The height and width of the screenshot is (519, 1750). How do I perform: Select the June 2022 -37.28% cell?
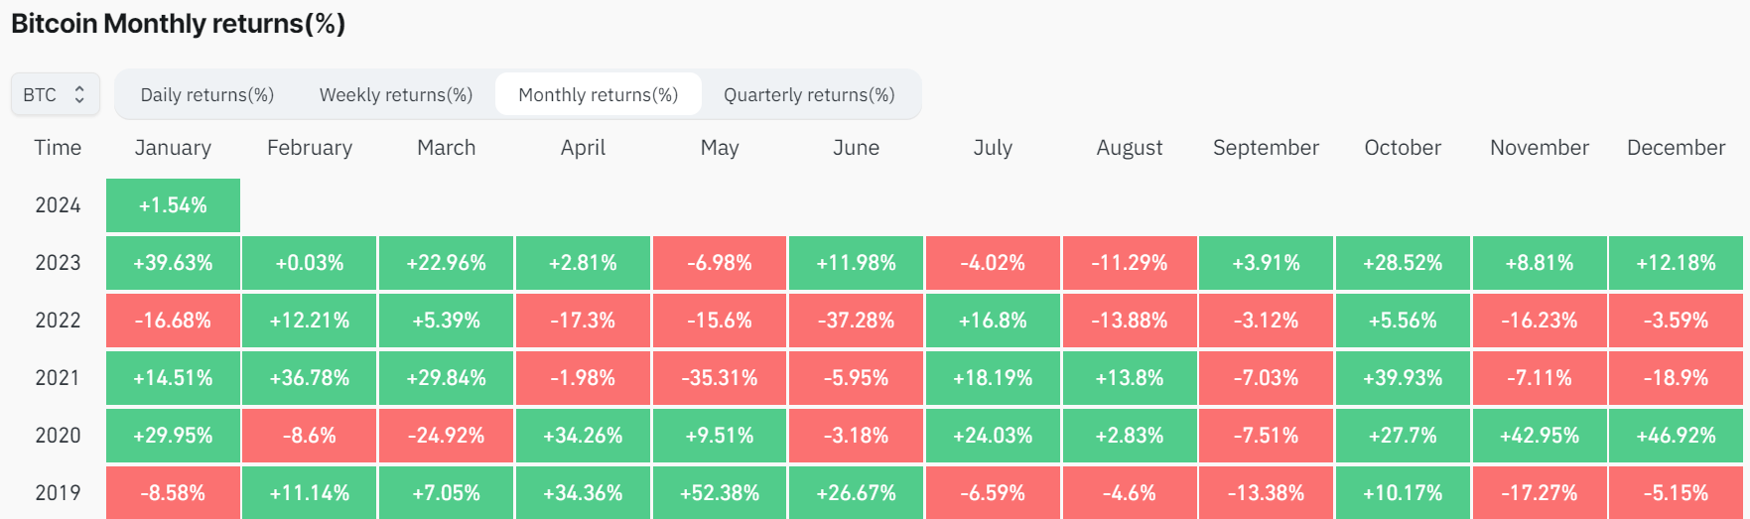point(856,321)
